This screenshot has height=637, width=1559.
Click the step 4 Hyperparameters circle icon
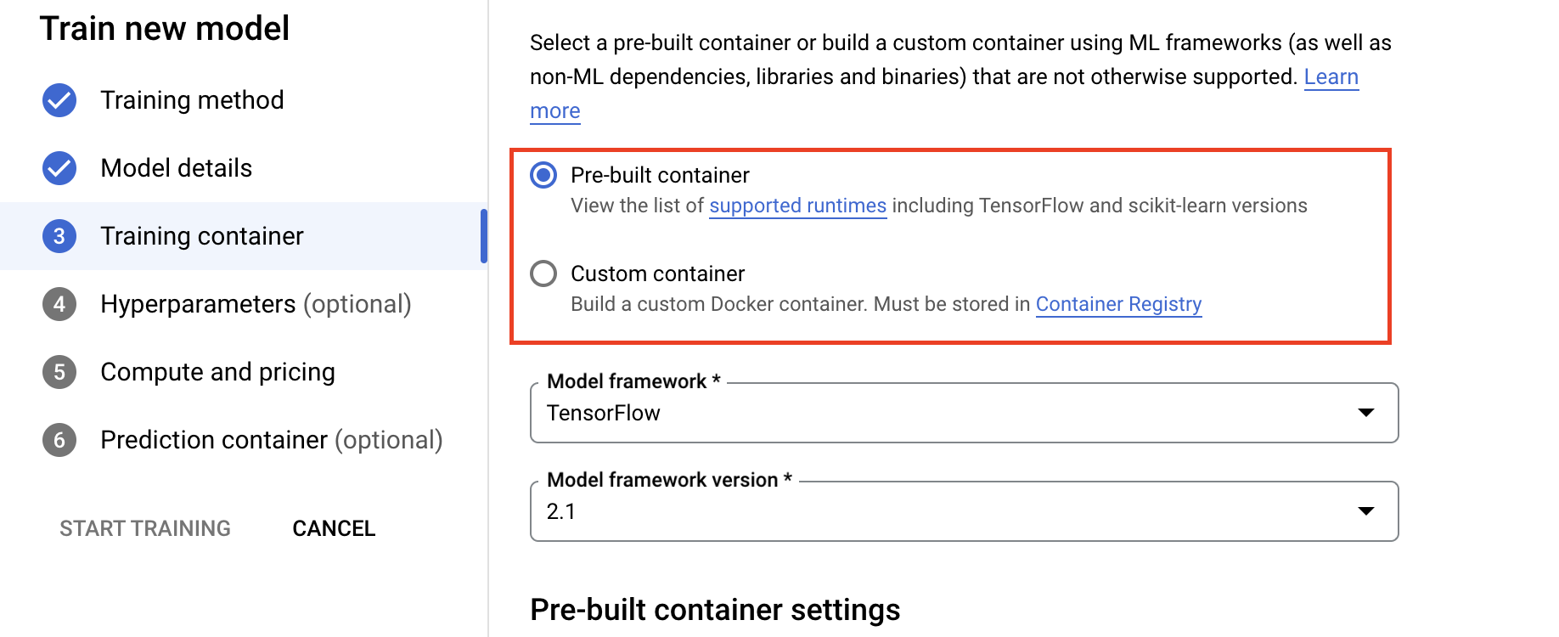59,303
